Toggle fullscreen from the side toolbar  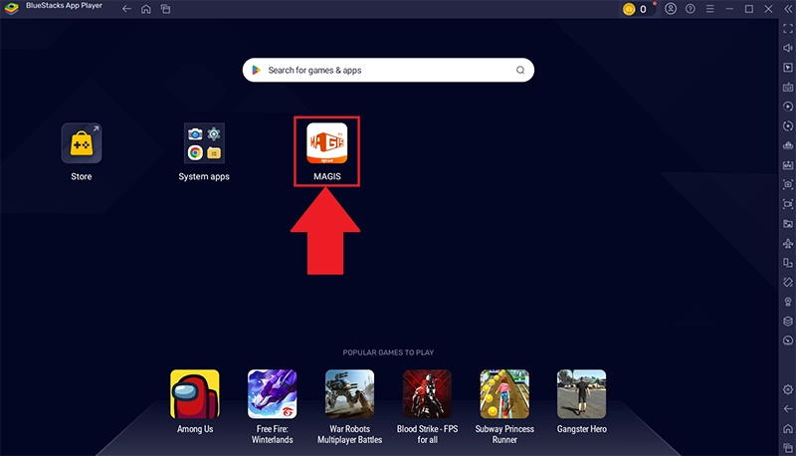click(x=788, y=29)
